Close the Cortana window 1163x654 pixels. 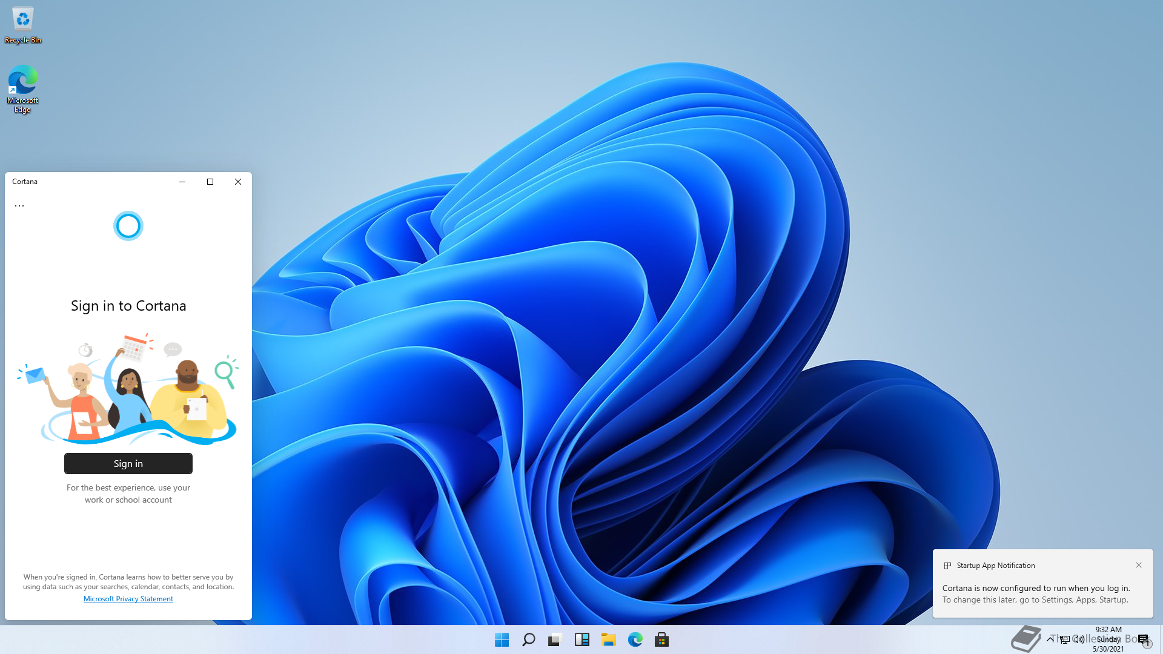pyautogui.click(x=238, y=182)
